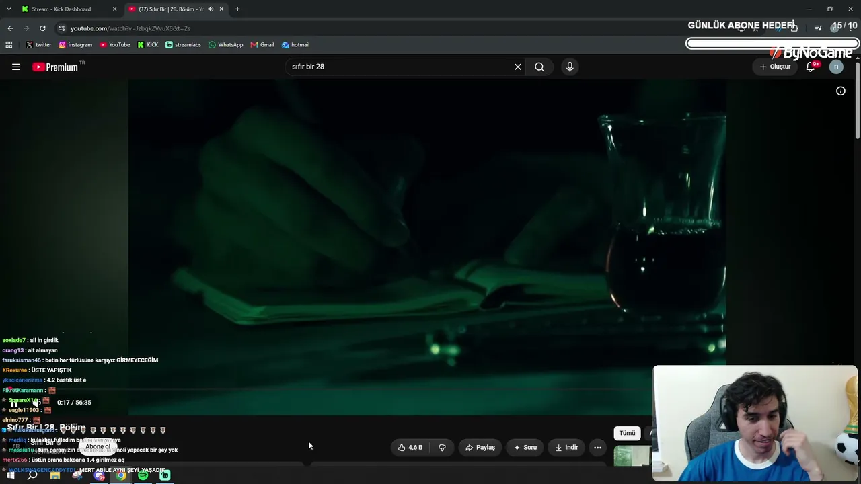
Task: Subscribe using the Abone ol button
Action: coord(98,446)
